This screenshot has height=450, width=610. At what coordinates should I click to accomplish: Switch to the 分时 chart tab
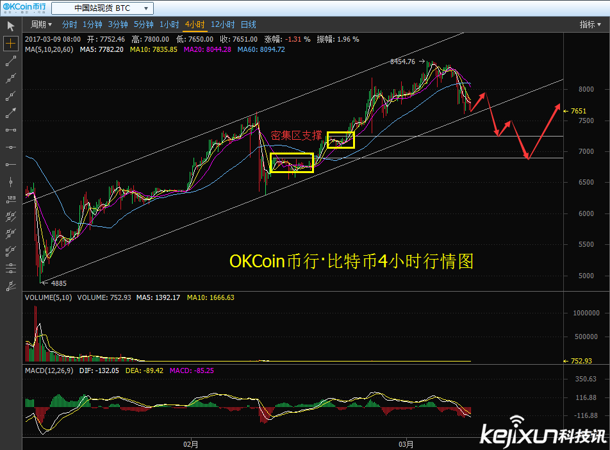(70, 24)
